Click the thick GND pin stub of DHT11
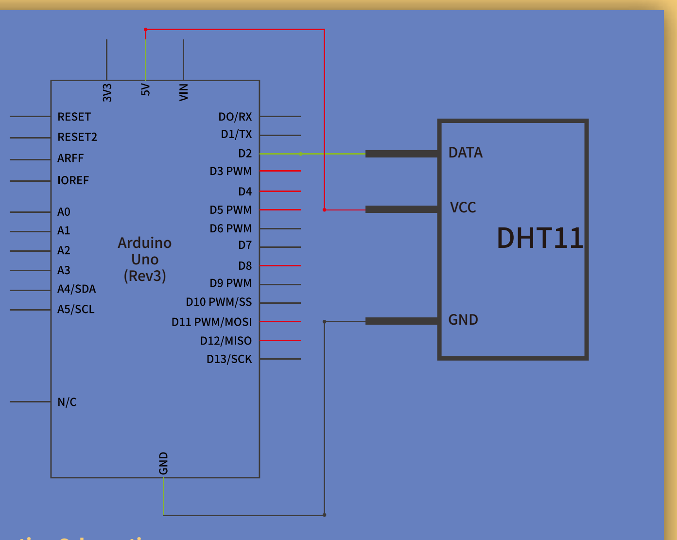Image resolution: width=677 pixels, height=540 pixels. tap(402, 321)
